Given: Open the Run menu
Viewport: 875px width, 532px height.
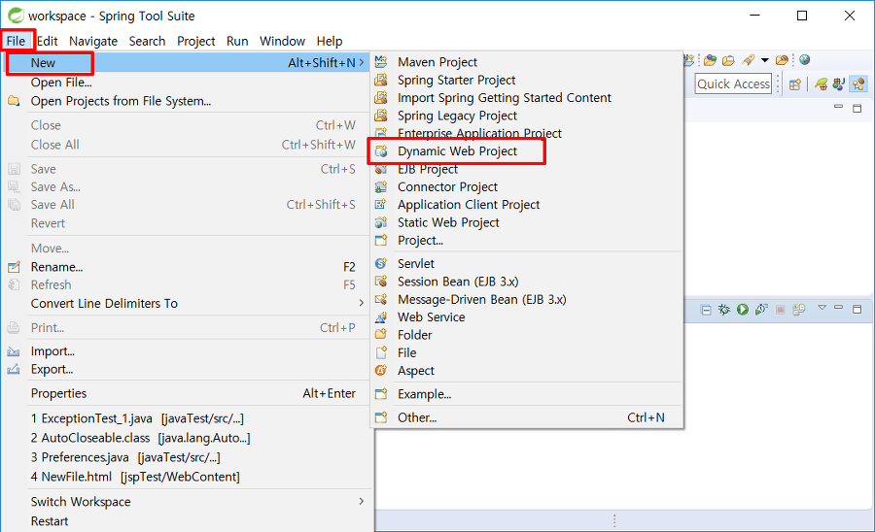Looking at the screenshot, I should 237,41.
